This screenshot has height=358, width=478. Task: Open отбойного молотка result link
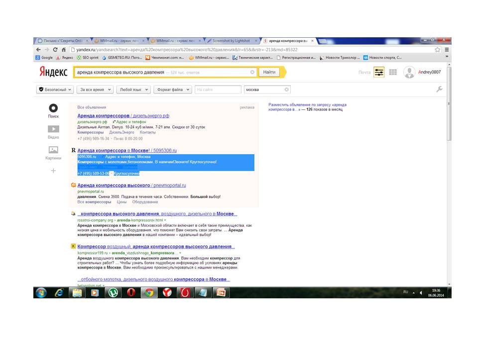[154, 279]
